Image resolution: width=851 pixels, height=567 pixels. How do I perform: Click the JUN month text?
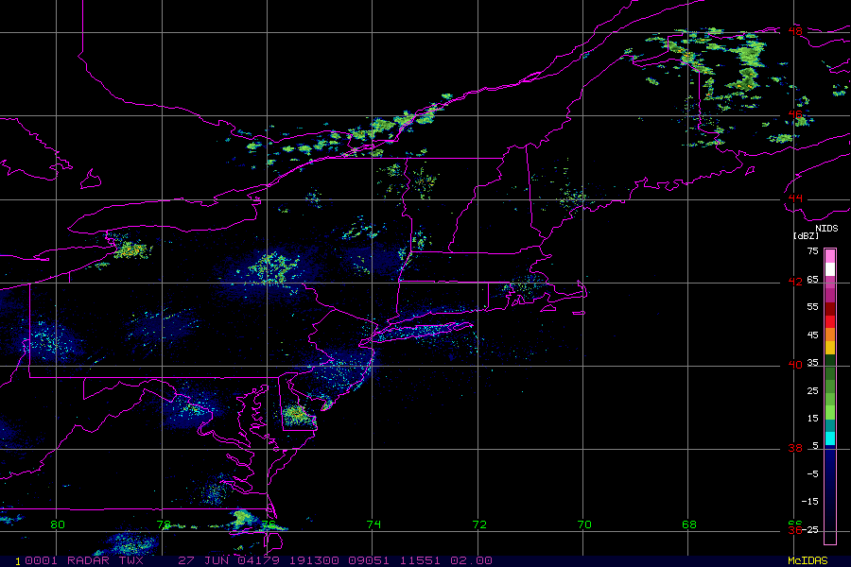[215, 560]
